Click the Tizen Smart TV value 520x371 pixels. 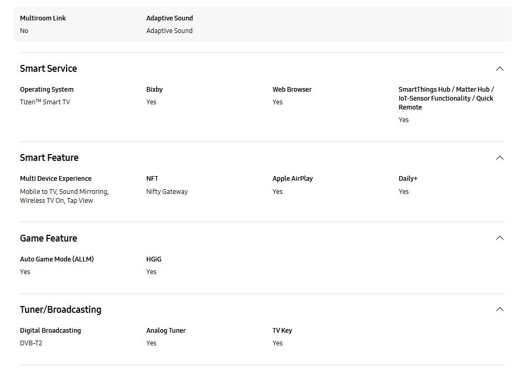coord(45,102)
